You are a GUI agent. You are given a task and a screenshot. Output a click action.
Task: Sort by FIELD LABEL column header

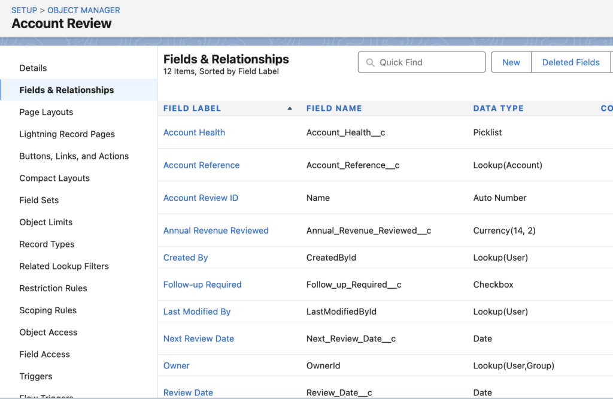pos(192,108)
